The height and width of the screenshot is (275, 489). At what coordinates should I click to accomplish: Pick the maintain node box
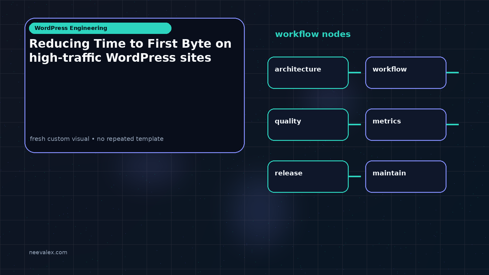coord(406,177)
